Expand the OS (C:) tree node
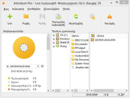 click(54, 35)
